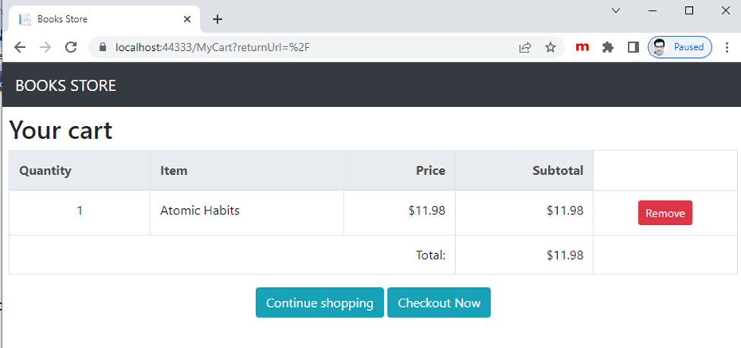Share this page via address bar icon
This screenshot has height=348, width=741.
click(525, 47)
